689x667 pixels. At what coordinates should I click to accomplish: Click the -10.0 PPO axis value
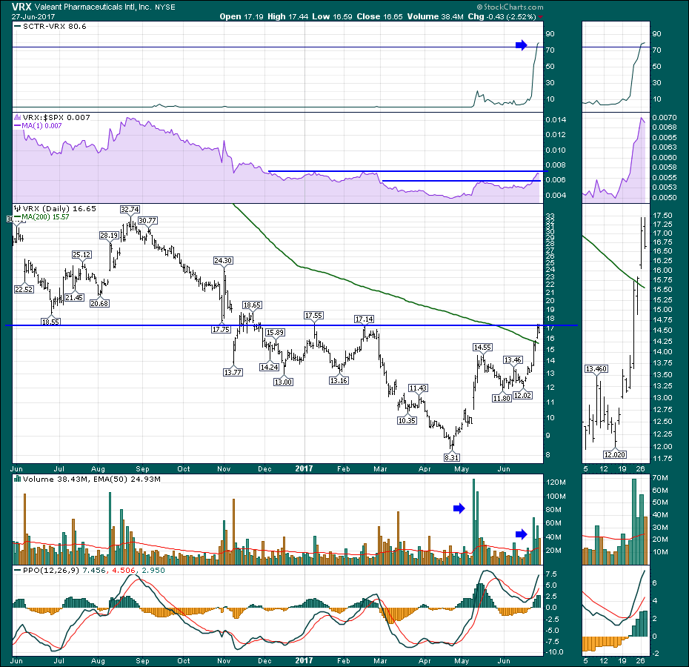click(555, 652)
